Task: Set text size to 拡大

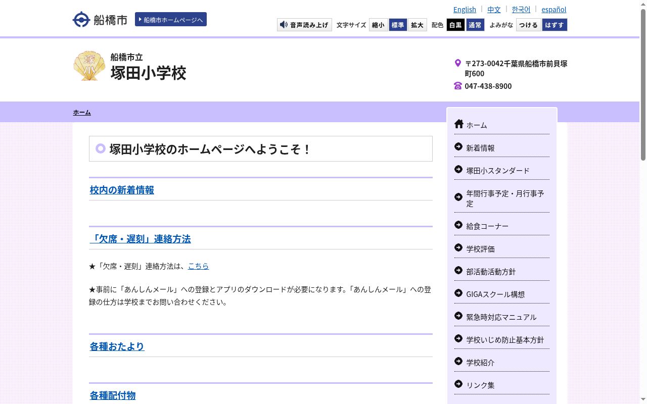Action: (x=418, y=25)
